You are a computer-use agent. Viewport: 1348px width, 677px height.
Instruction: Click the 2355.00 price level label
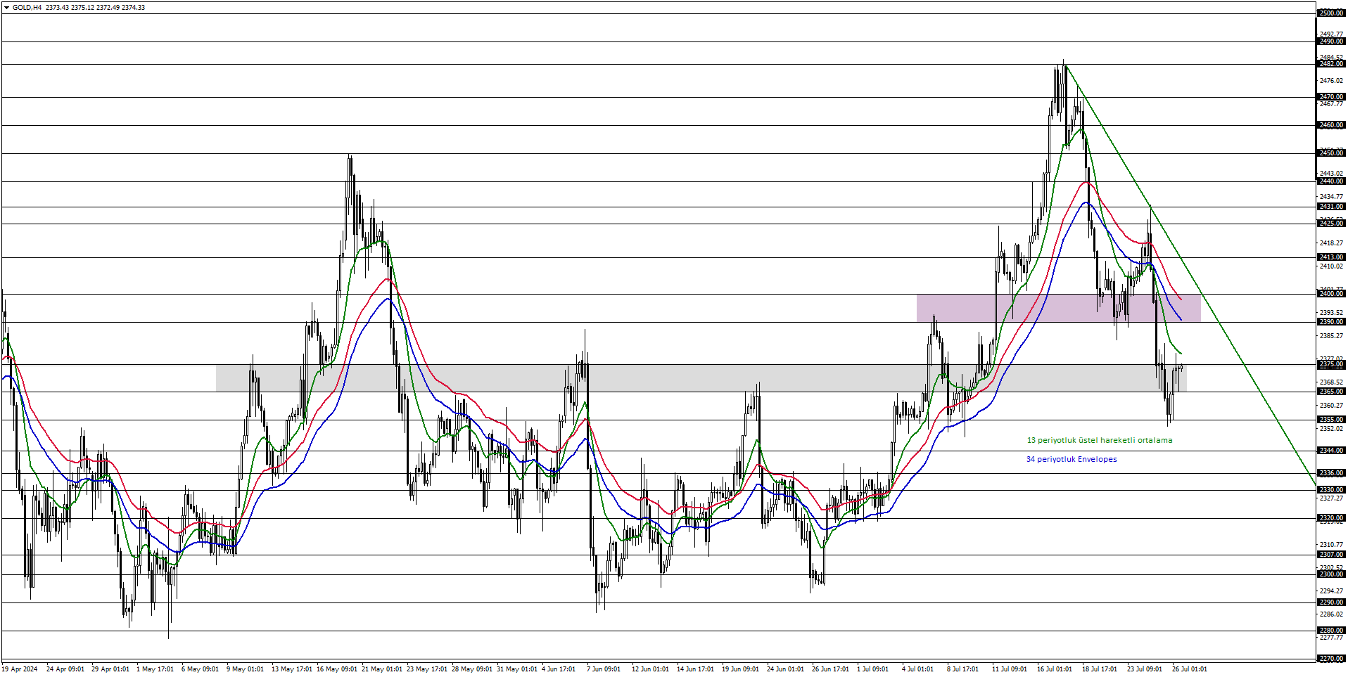1331,420
